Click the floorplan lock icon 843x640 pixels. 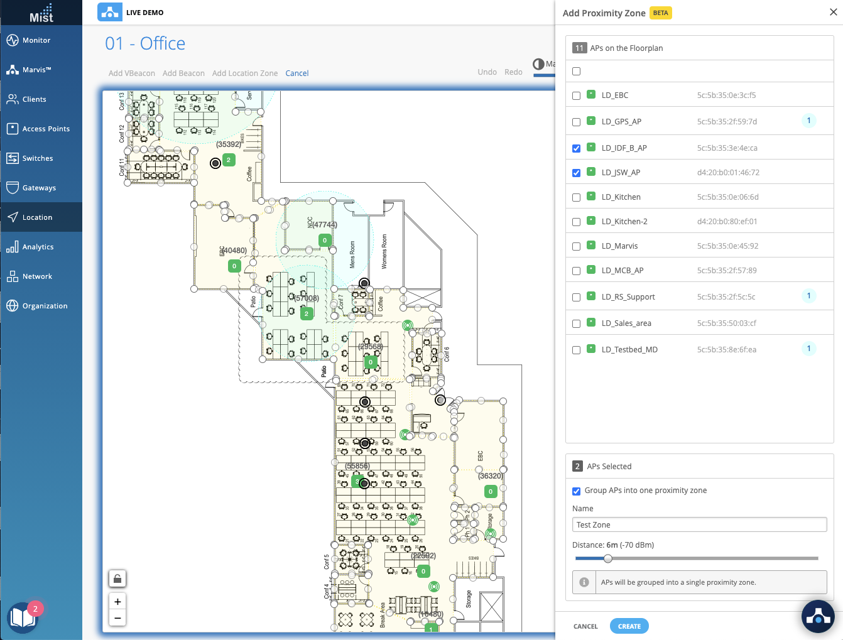pyautogui.click(x=117, y=578)
